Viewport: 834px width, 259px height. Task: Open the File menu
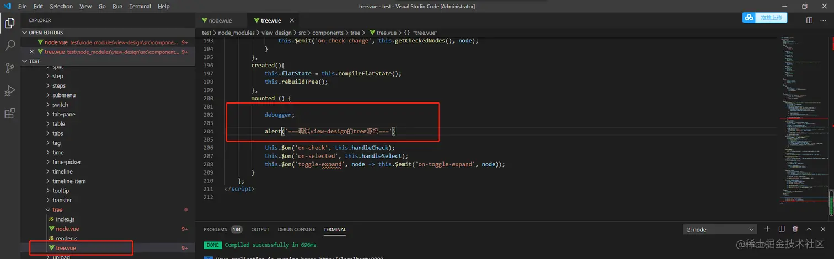click(22, 6)
